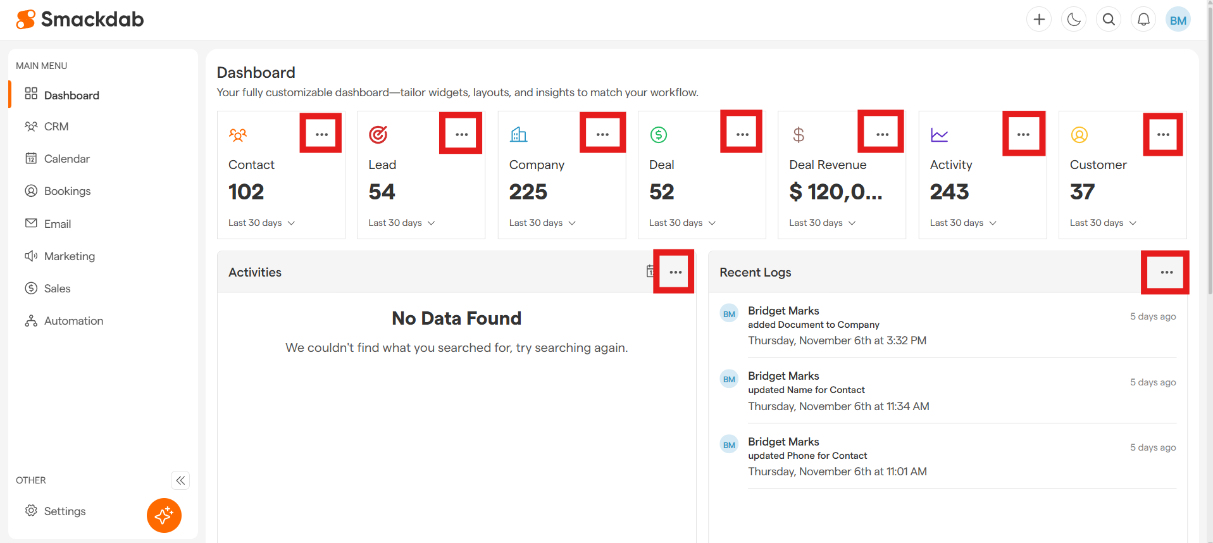This screenshot has width=1213, height=543.
Task: Open Recent Logs three-dot menu
Action: click(1166, 272)
